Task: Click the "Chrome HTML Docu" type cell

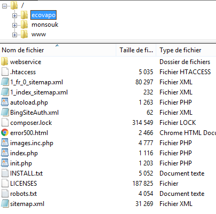Action: tap(188, 133)
